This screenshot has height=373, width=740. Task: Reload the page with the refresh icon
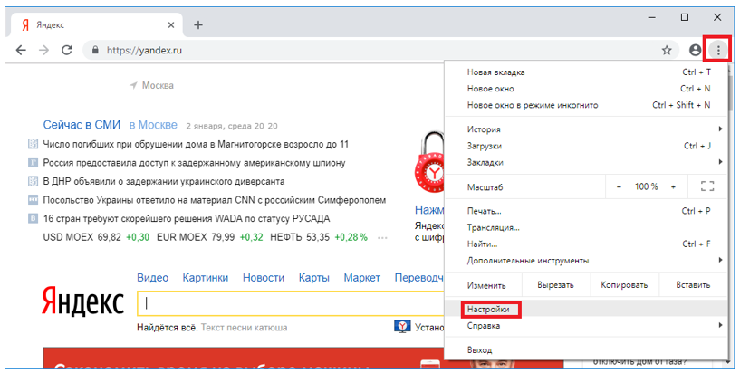67,50
